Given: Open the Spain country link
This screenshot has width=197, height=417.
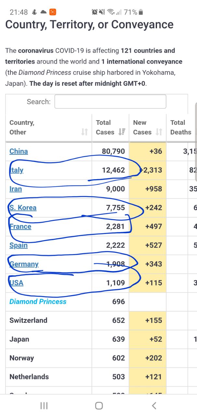Looking at the screenshot, I should 19,245.
